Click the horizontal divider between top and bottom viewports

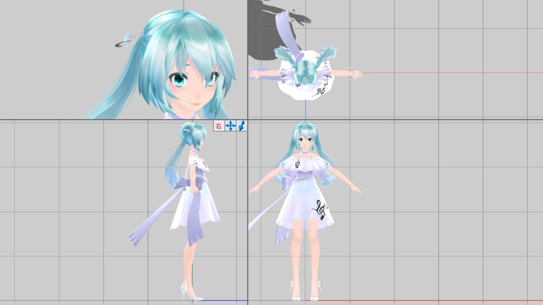tap(123, 120)
